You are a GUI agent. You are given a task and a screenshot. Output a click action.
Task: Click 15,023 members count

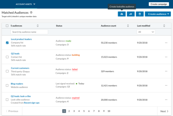(109, 57)
